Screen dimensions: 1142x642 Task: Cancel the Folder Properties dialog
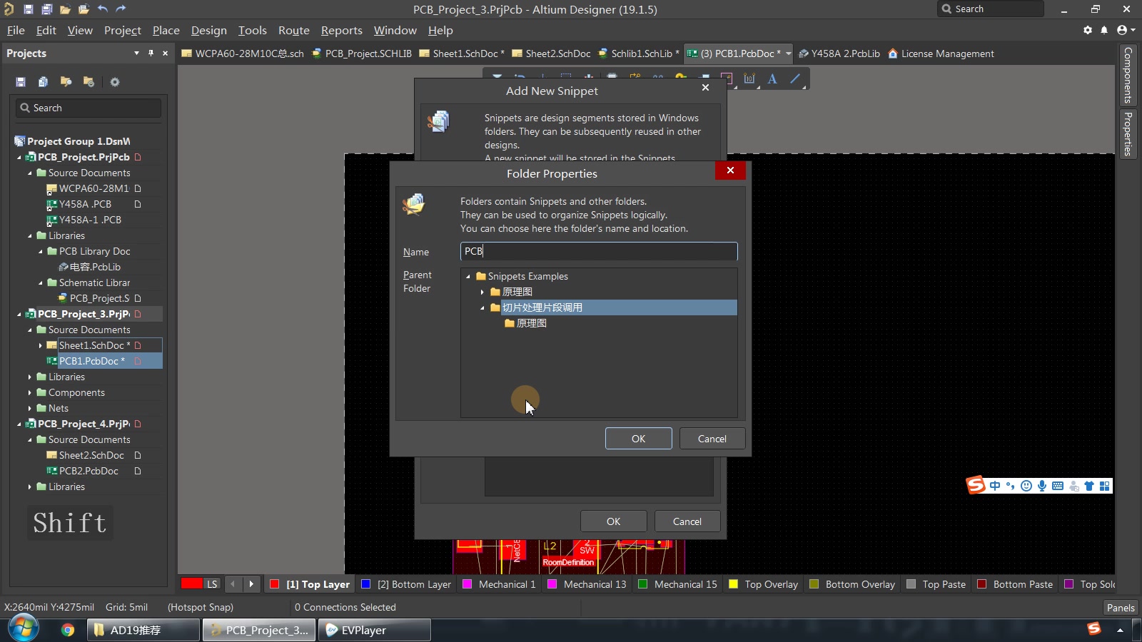tap(712, 439)
